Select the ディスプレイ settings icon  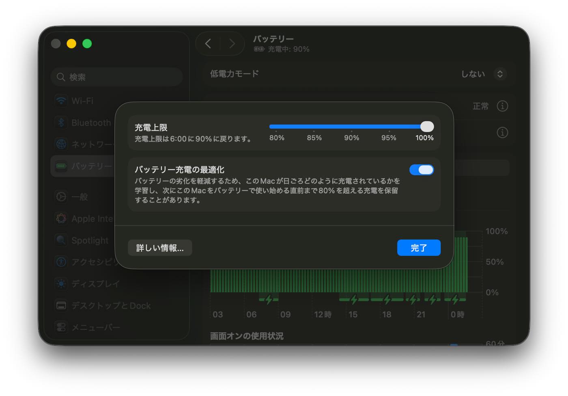coord(61,283)
